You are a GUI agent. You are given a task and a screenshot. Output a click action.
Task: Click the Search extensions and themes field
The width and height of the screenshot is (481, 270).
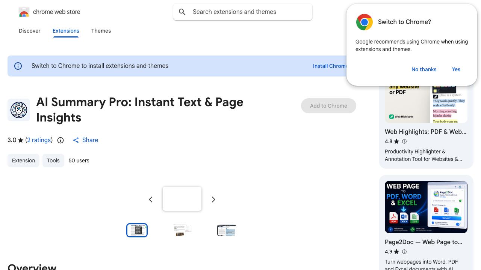(243, 12)
